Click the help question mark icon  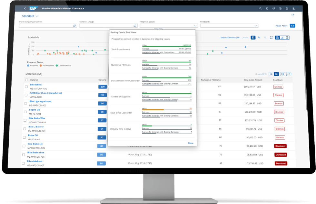click(x=281, y=8)
